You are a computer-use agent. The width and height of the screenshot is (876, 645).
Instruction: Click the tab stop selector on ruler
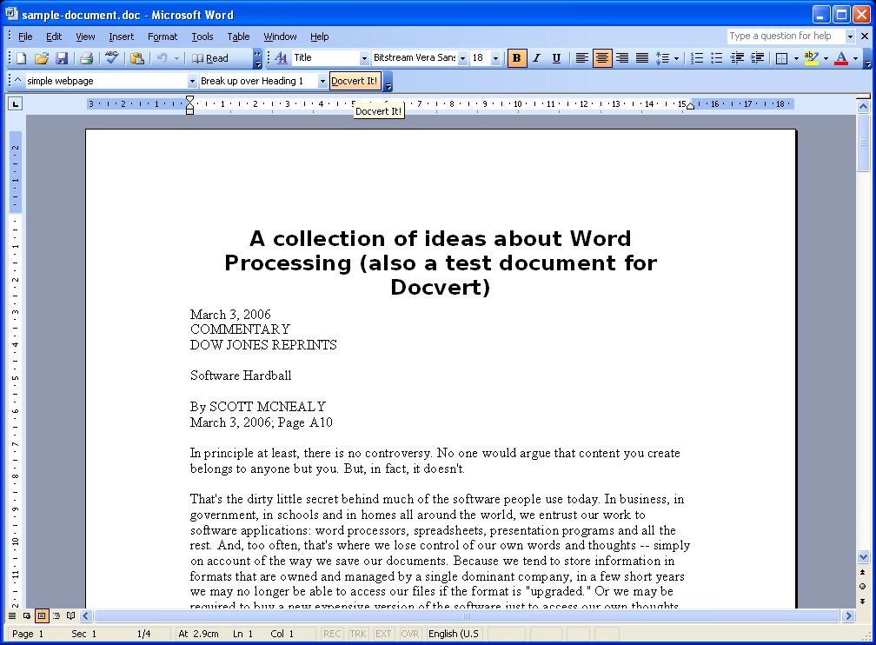point(15,103)
